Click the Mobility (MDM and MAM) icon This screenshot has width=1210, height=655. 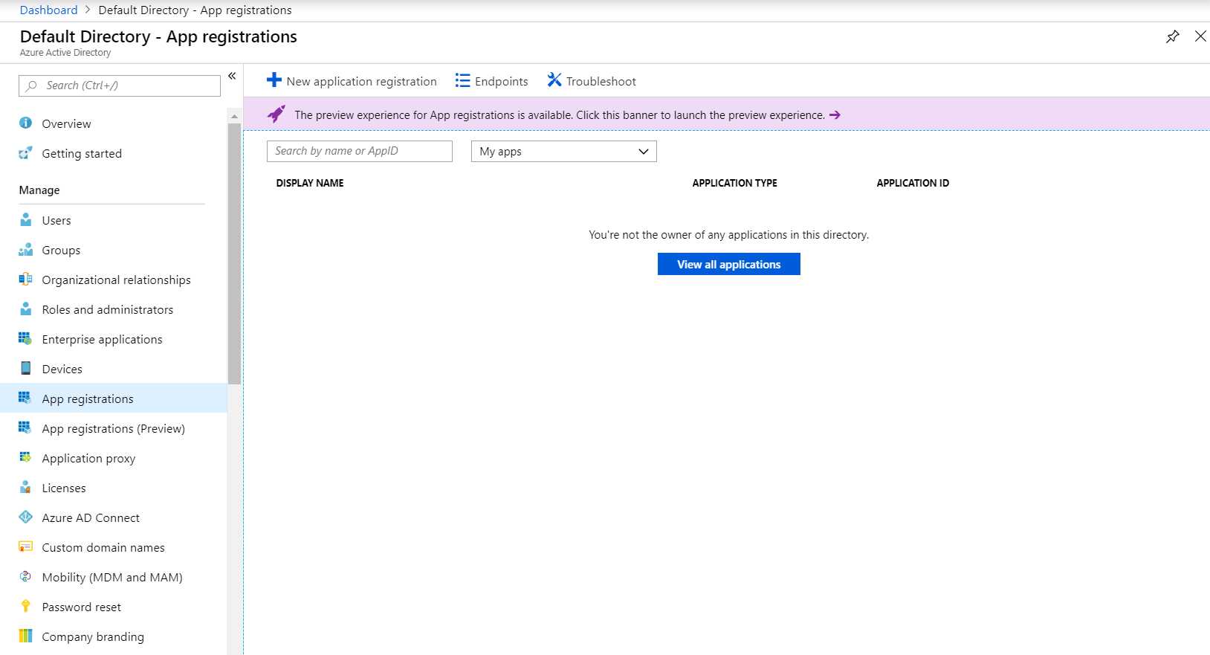pyautogui.click(x=25, y=577)
